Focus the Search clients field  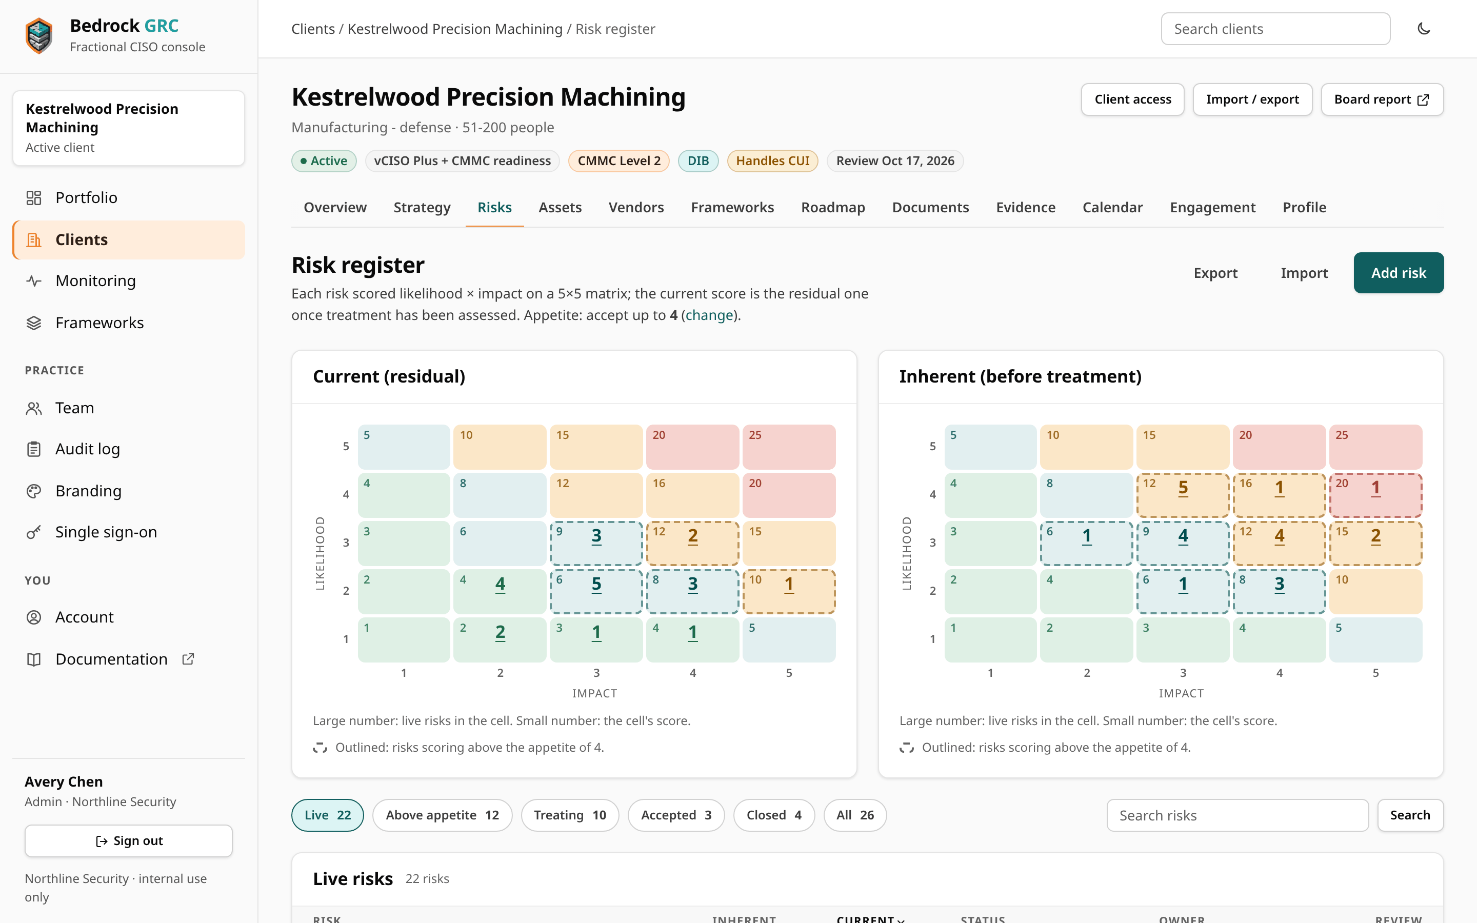pyautogui.click(x=1275, y=29)
